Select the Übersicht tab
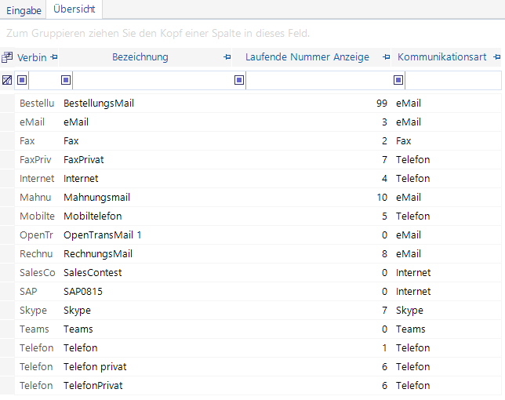 click(74, 9)
